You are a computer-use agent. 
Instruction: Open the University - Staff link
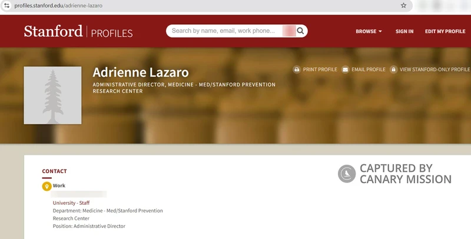click(71, 203)
